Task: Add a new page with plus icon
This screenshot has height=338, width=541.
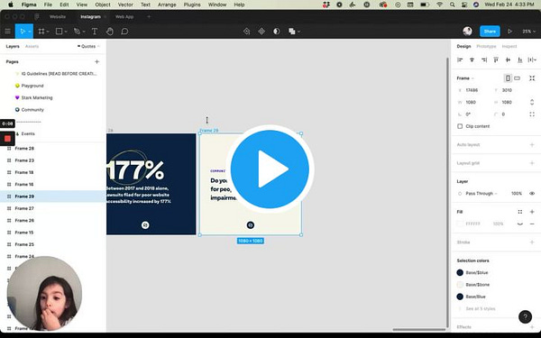Action: [97, 61]
